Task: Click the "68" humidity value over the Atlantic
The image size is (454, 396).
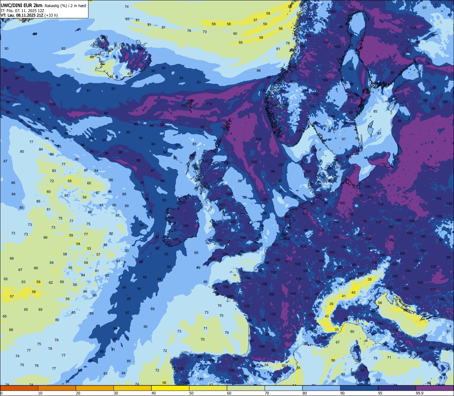Action: [x=11, y=330]
